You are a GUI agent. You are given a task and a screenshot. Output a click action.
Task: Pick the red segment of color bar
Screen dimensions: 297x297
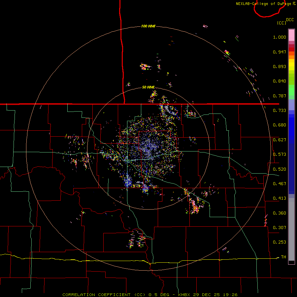291,49
